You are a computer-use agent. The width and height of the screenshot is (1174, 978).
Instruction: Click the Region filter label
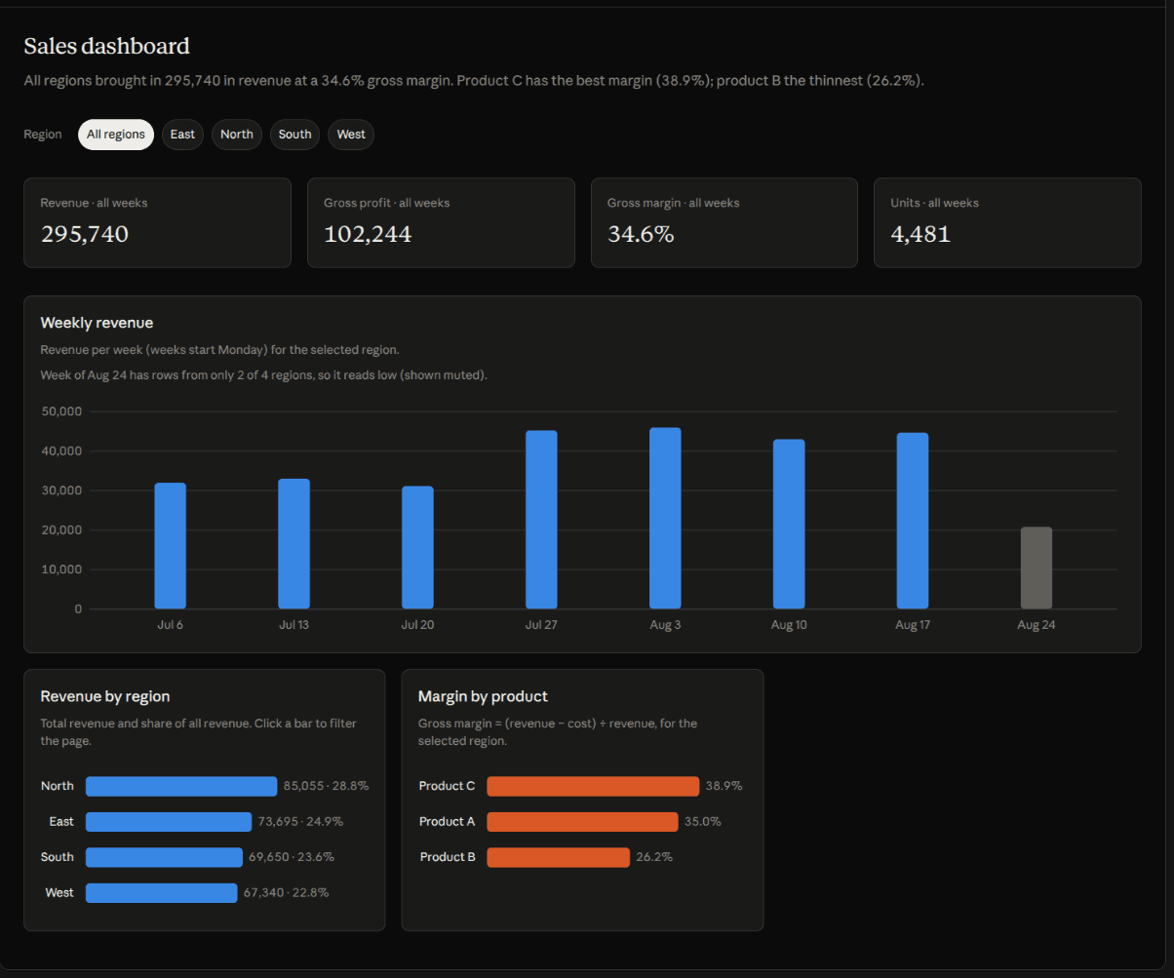point(43,135)
